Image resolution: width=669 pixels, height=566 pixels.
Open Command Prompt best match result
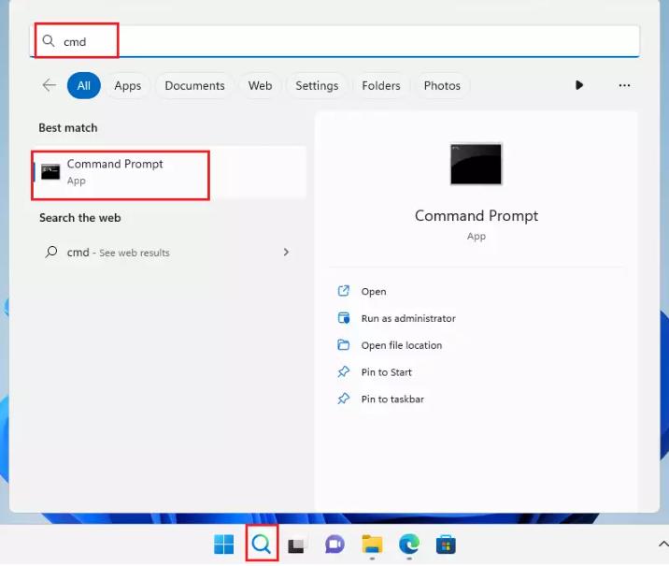pyautogui.click(x=169, y=172)
